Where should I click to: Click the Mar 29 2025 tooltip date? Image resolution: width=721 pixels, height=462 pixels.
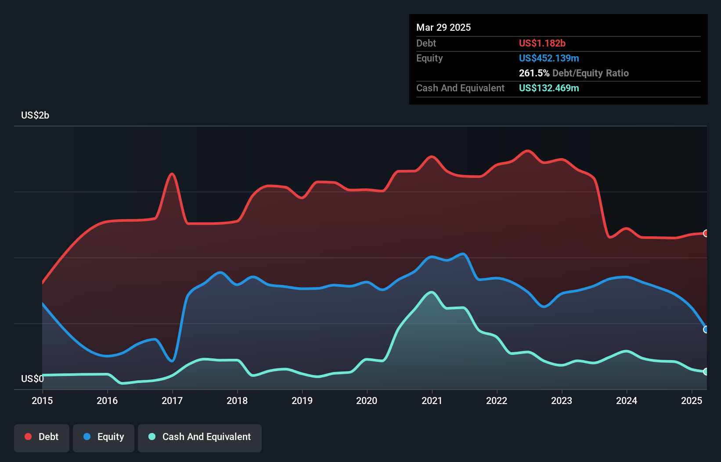pos(443,27)
